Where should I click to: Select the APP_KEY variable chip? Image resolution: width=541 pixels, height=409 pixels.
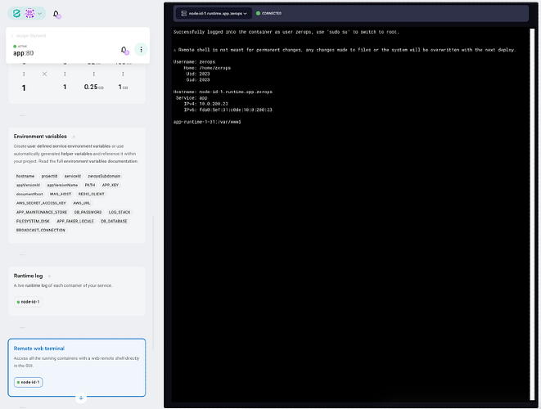(x=110, y=185)
